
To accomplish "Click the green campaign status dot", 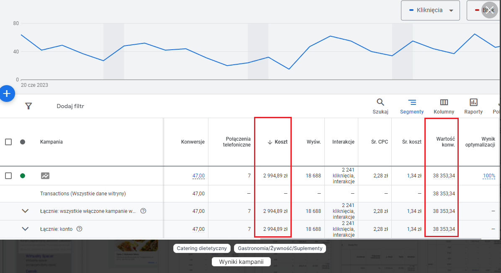I will [x=23, y=175].
